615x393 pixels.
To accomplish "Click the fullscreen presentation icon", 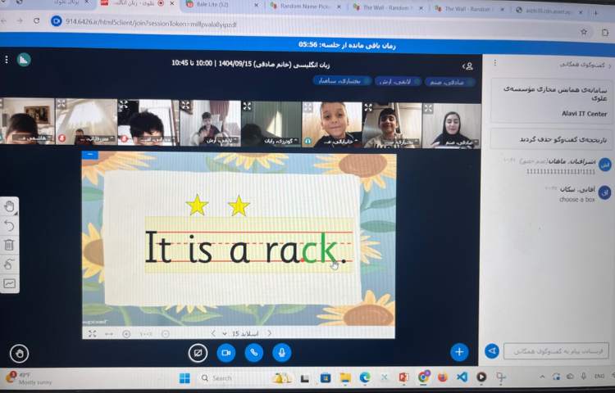I will coord(92,333).
